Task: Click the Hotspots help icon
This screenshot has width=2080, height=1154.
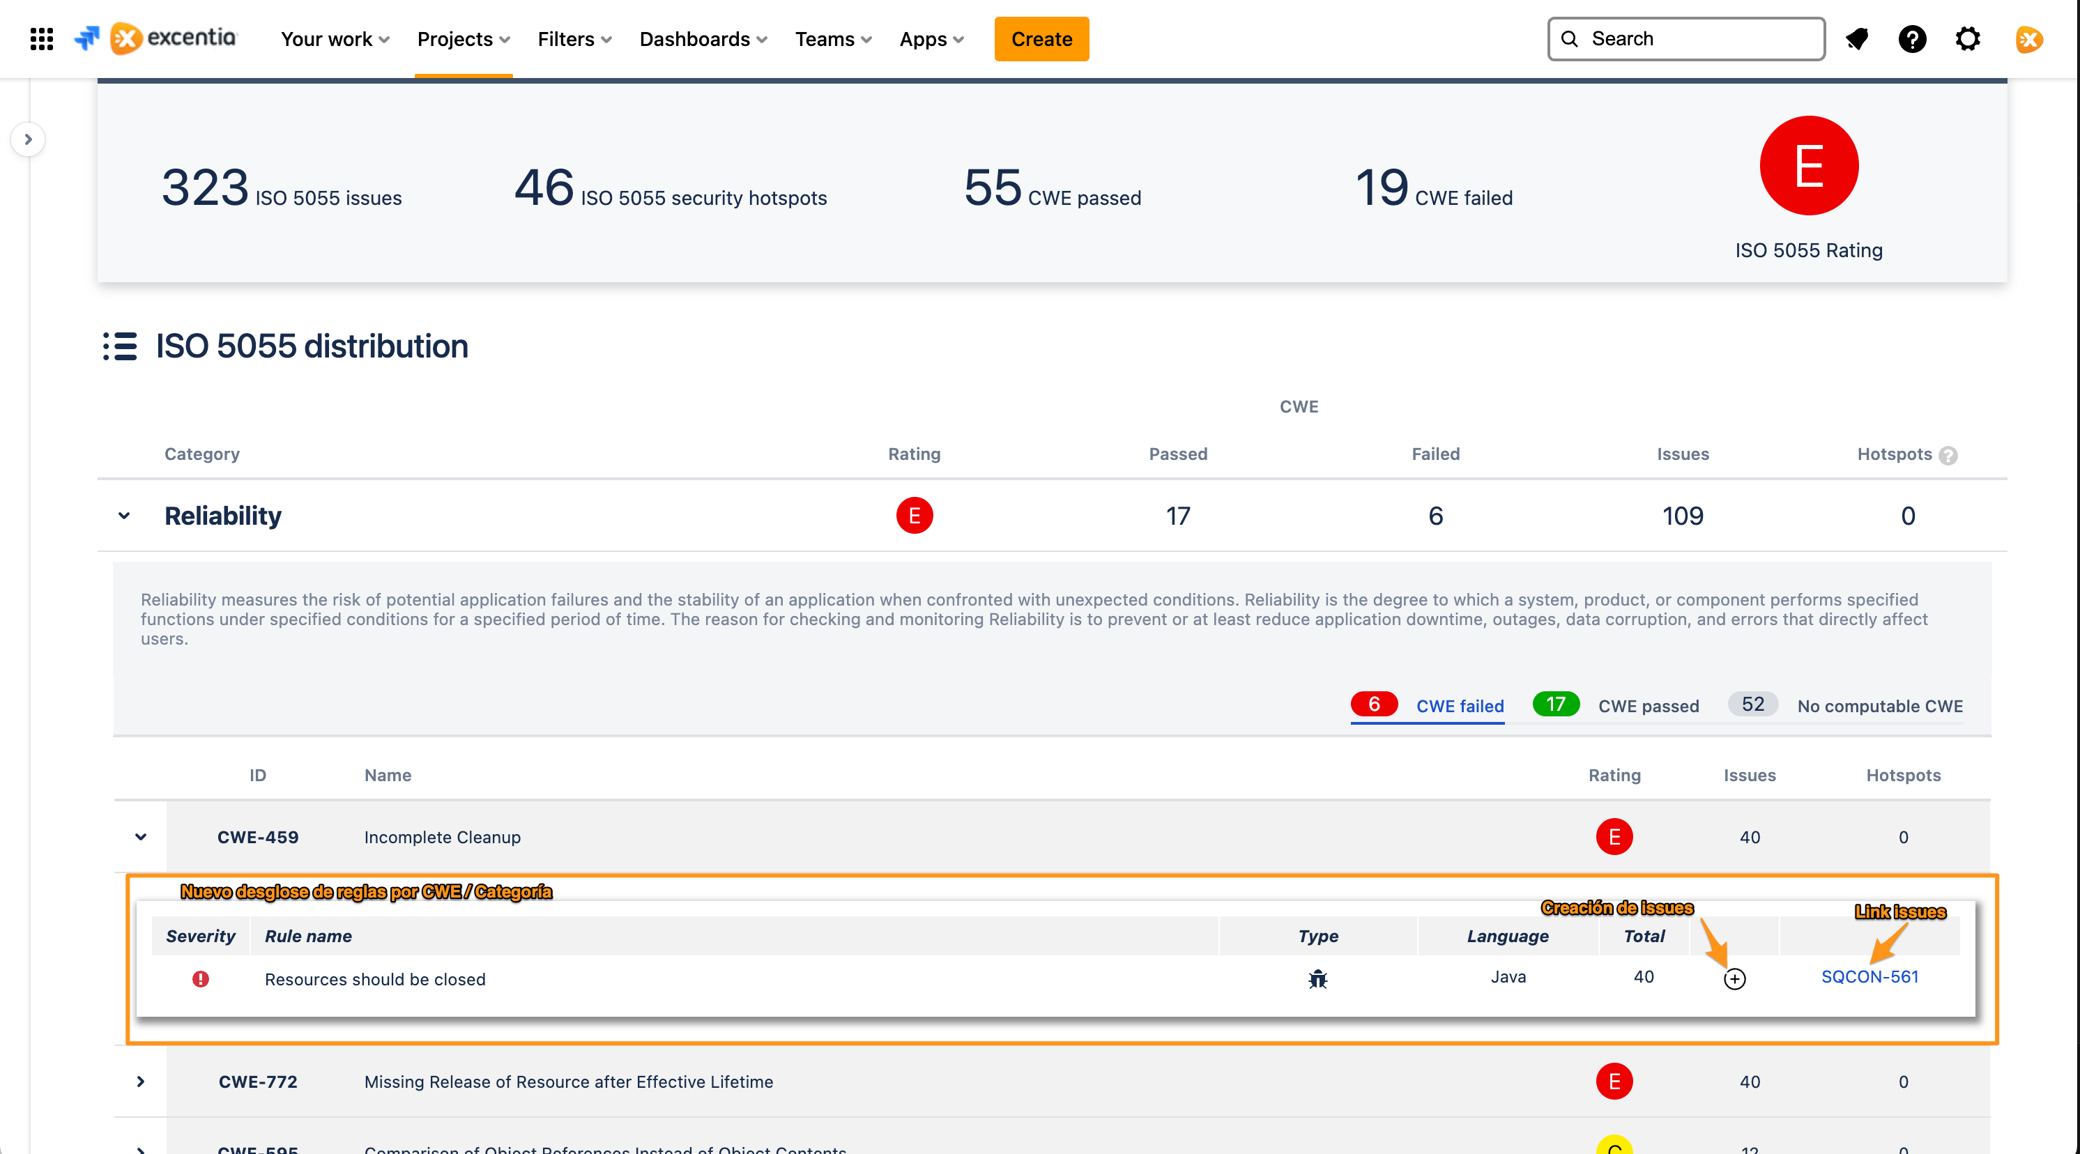Action: 1948,455
